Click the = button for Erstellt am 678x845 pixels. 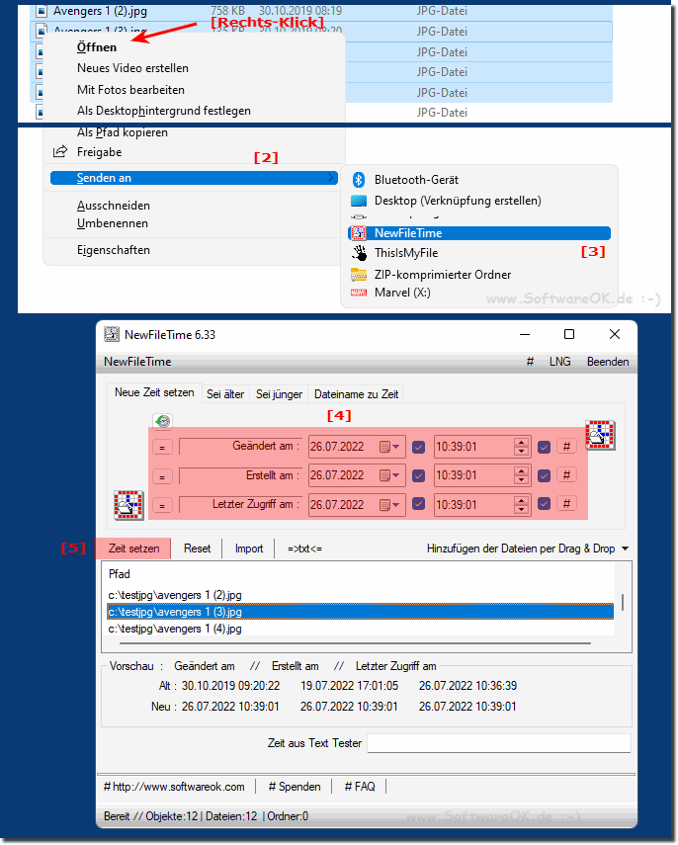coord(162,476)
